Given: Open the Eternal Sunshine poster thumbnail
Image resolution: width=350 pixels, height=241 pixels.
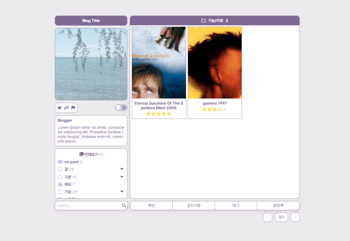Looking at the screenshot, I should click(159, 63).
